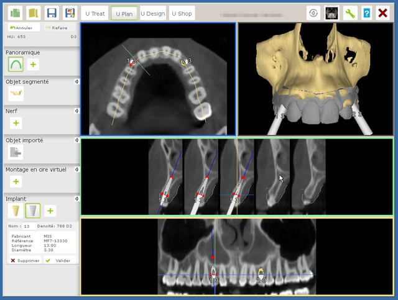The height and width of the screenshot is (300, 398).
Task: Click the new project documents icon
Action: click(x=16, y=13)
